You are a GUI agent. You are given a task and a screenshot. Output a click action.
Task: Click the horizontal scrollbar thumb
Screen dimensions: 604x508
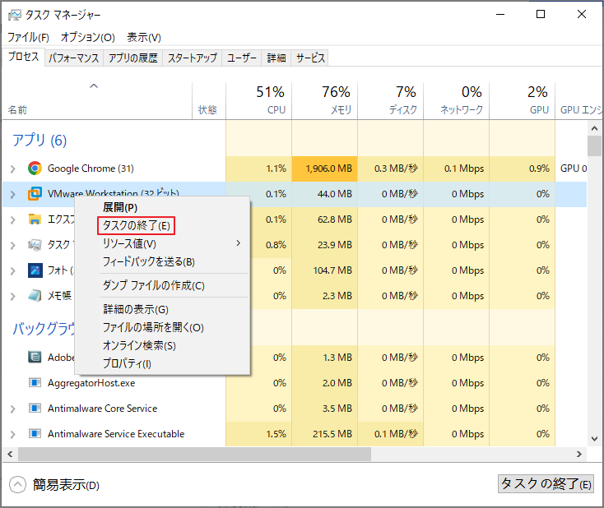click(194, 455)
